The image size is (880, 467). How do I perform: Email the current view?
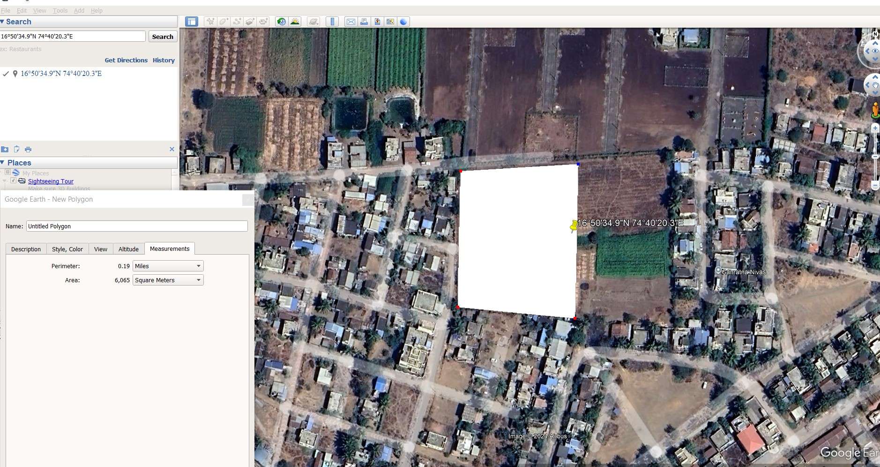tap(351, 22)
